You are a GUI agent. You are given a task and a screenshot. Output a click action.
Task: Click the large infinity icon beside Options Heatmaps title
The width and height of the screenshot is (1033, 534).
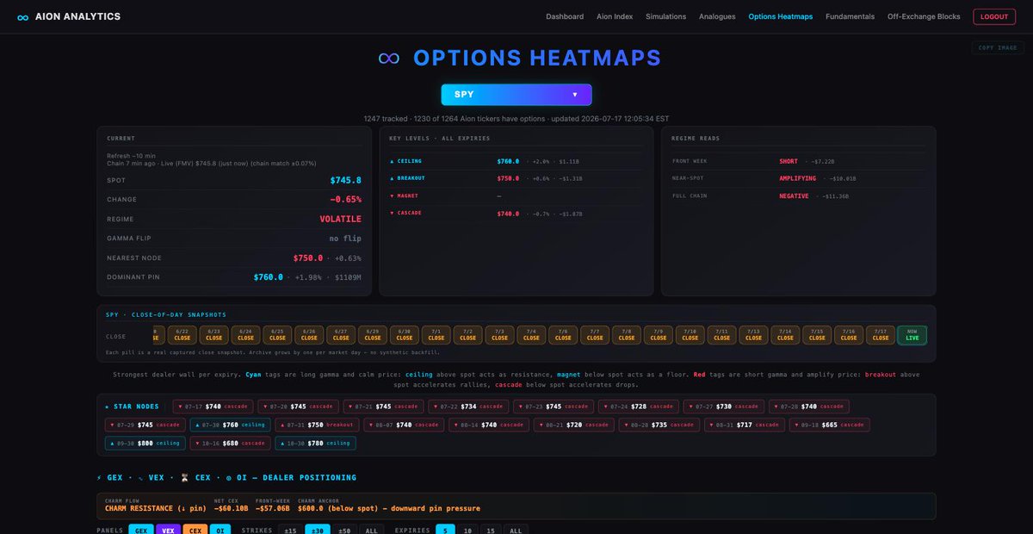coord(389,58)
